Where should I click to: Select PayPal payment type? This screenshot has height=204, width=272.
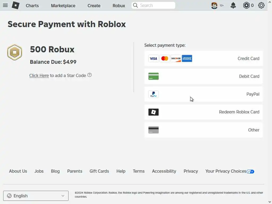point(203,94)
